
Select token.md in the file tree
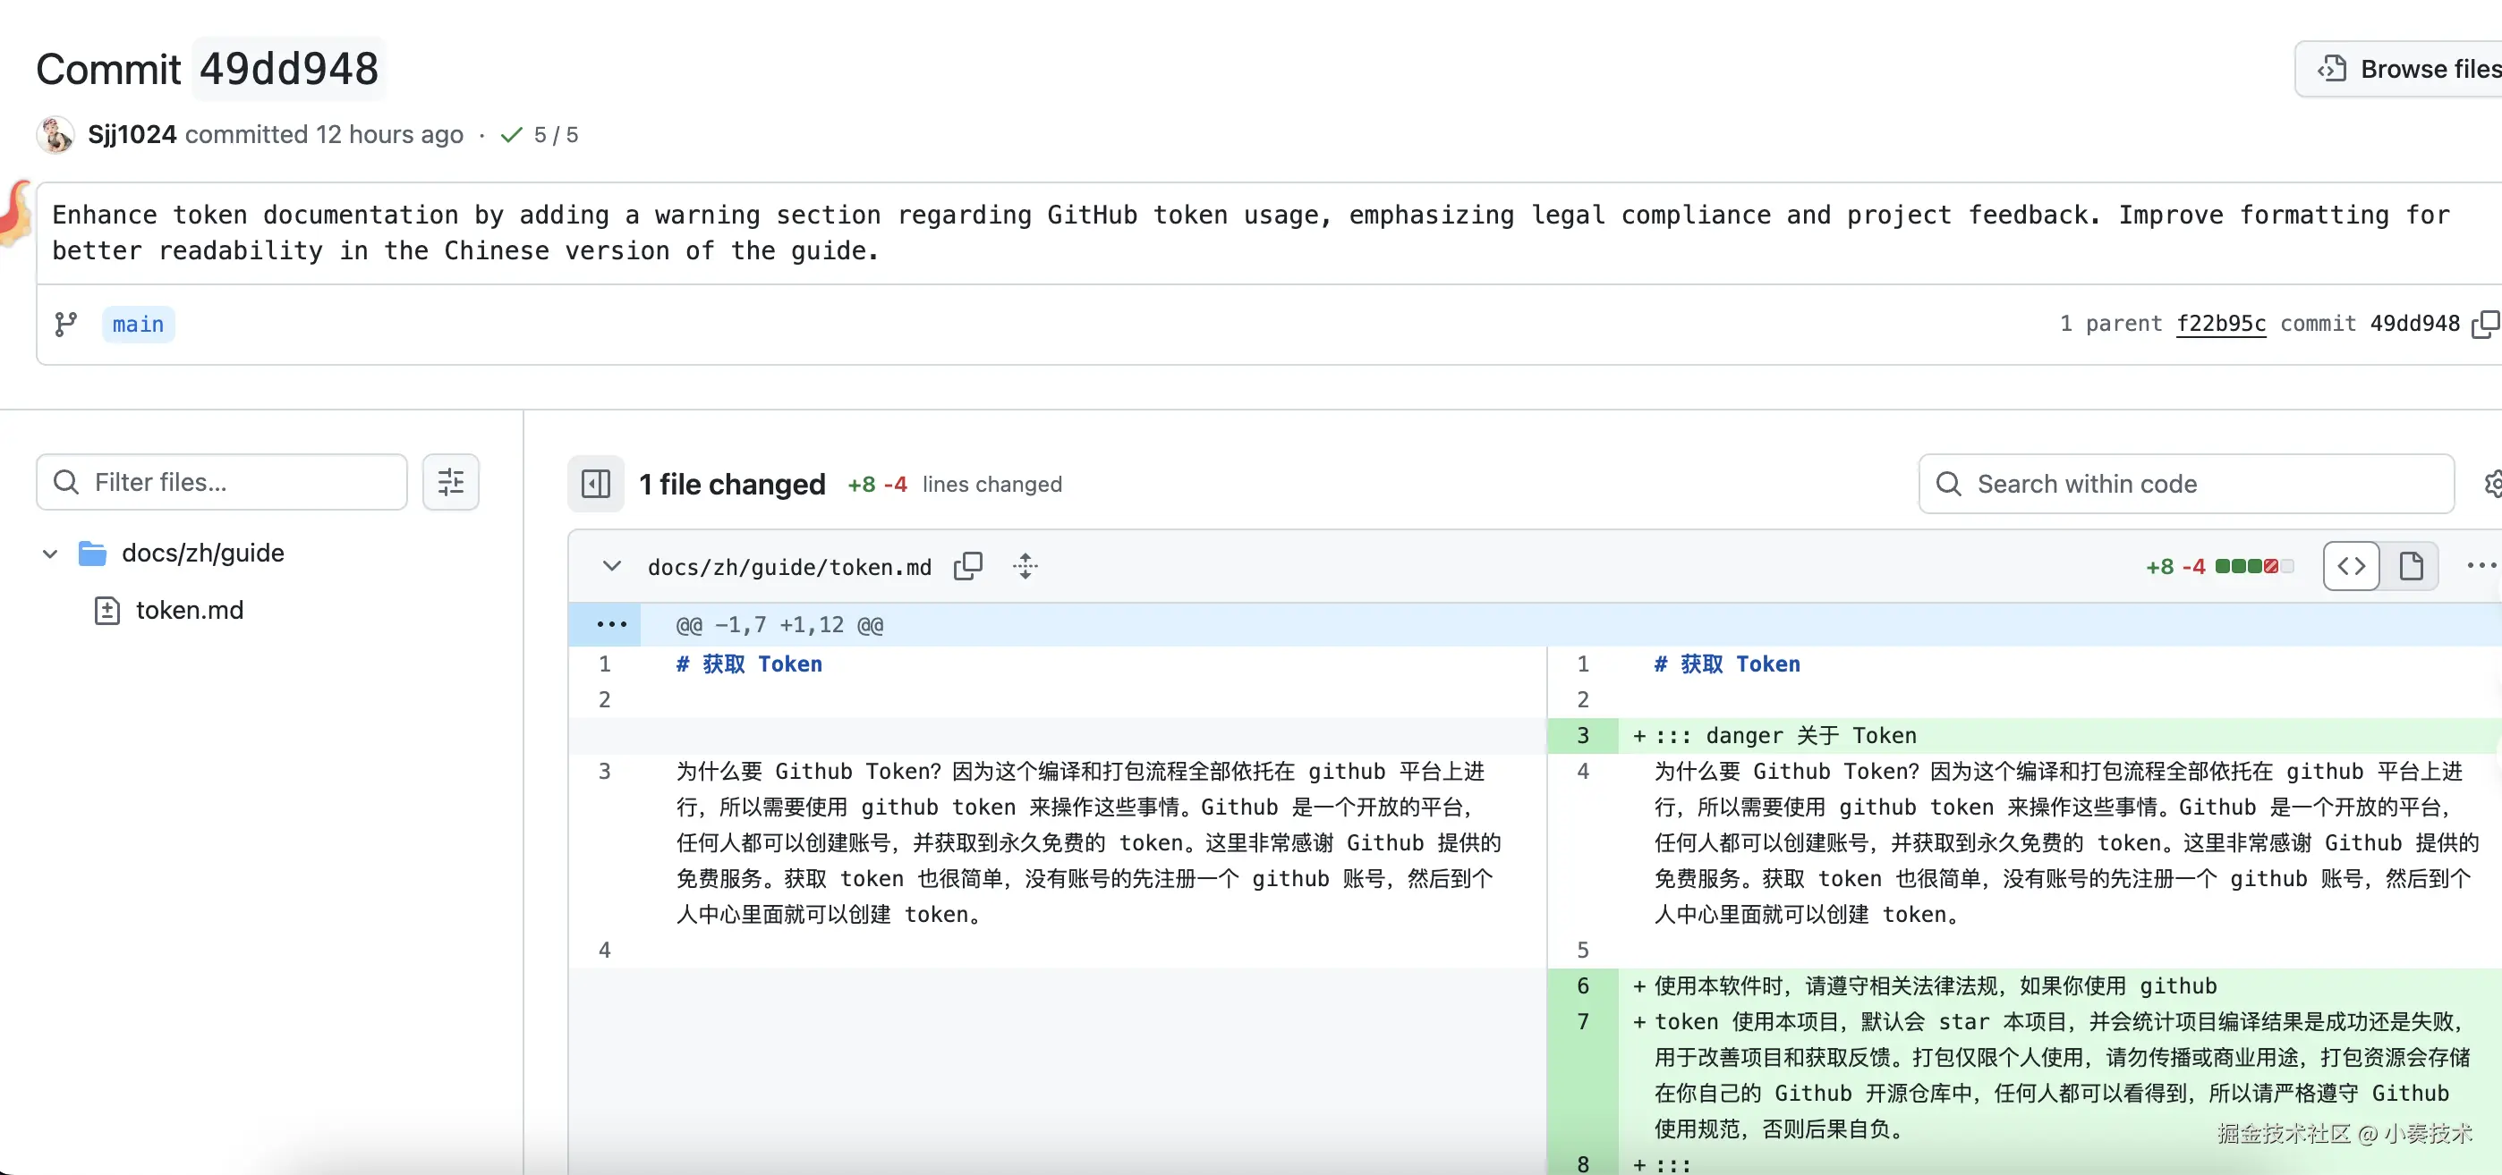click(x=189, y=610)
